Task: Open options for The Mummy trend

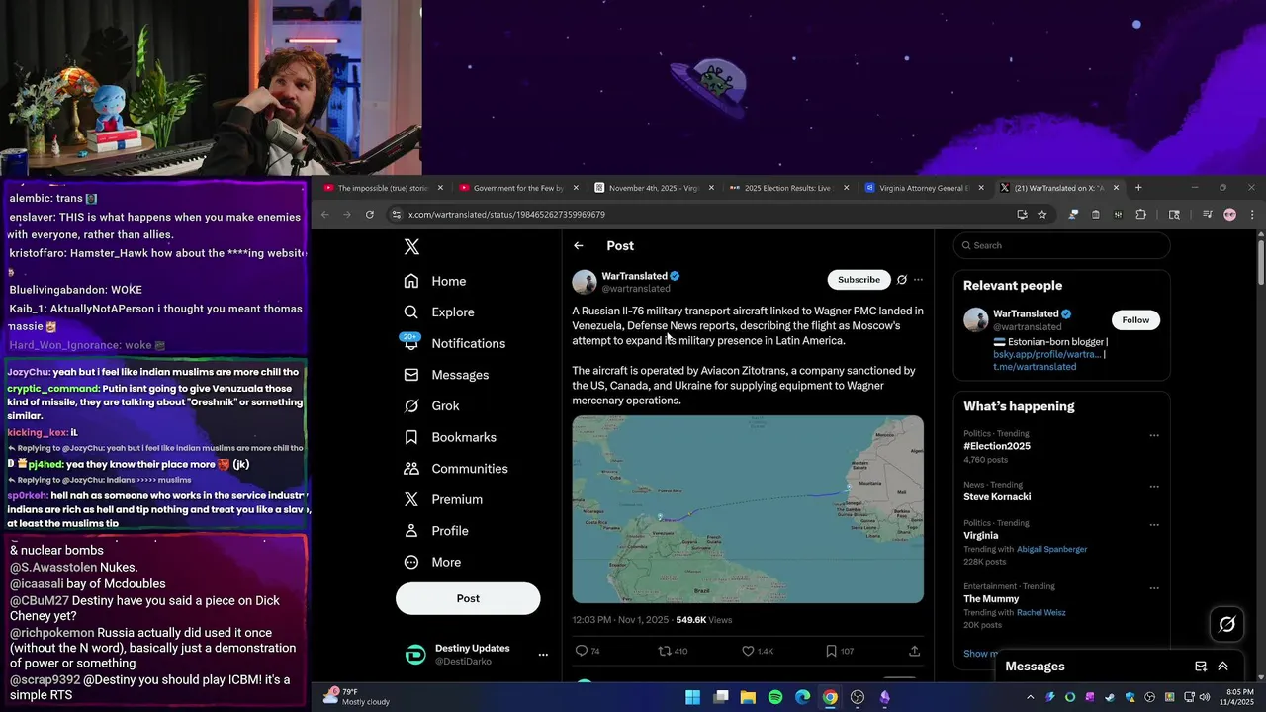Action: pos(1154,587)
